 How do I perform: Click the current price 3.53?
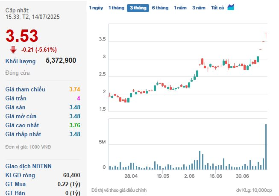pos(22,36)
